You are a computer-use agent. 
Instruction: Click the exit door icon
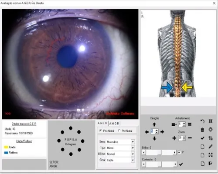[210, 164]
